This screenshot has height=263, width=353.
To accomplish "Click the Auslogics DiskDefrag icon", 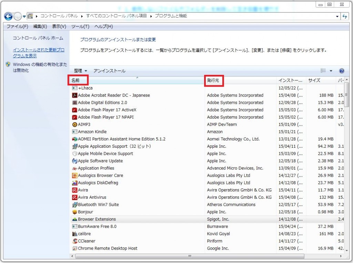I will click(74, 183).
